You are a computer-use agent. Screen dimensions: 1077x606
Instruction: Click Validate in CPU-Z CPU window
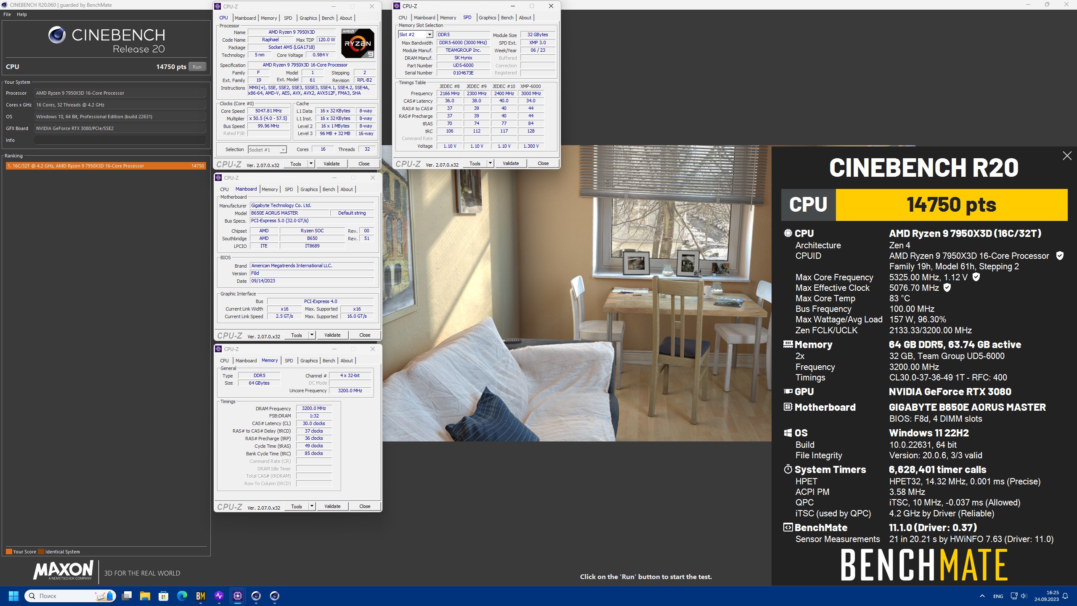coord(332,164)
